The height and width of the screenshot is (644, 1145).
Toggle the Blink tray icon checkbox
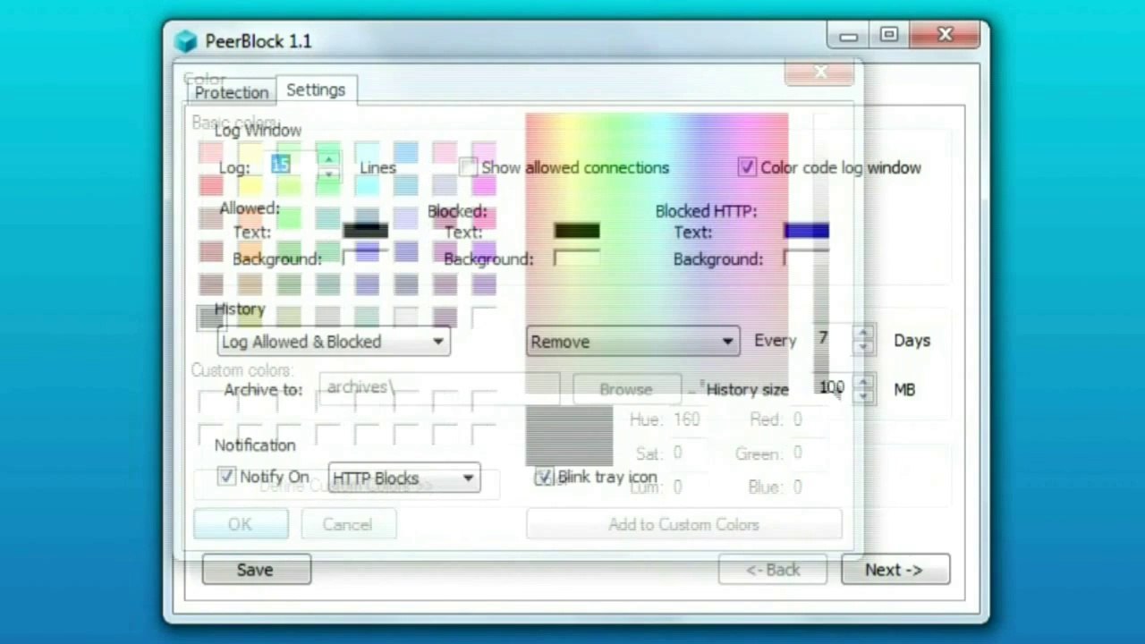coord(544,477)
